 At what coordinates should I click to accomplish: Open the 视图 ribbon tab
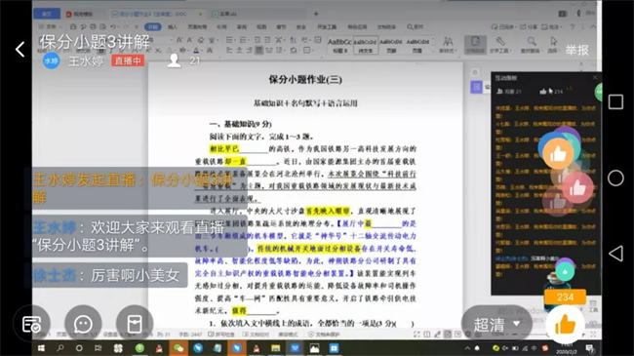pyautogui.click(x=261, y=26)
